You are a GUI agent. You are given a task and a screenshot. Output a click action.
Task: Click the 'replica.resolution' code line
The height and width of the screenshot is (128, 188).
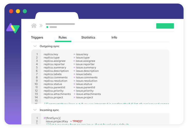70,81
